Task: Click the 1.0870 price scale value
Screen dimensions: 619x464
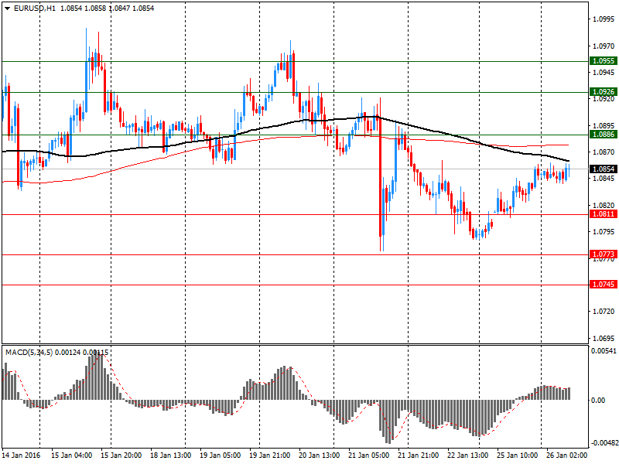Action: point(604,152)
